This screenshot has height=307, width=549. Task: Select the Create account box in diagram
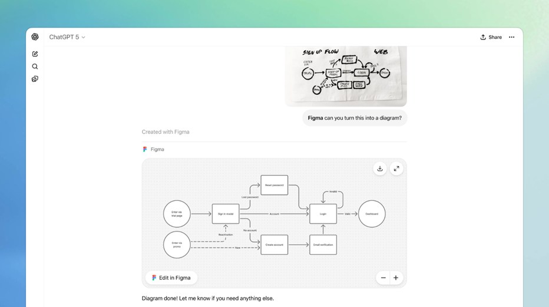coord(274,245)
